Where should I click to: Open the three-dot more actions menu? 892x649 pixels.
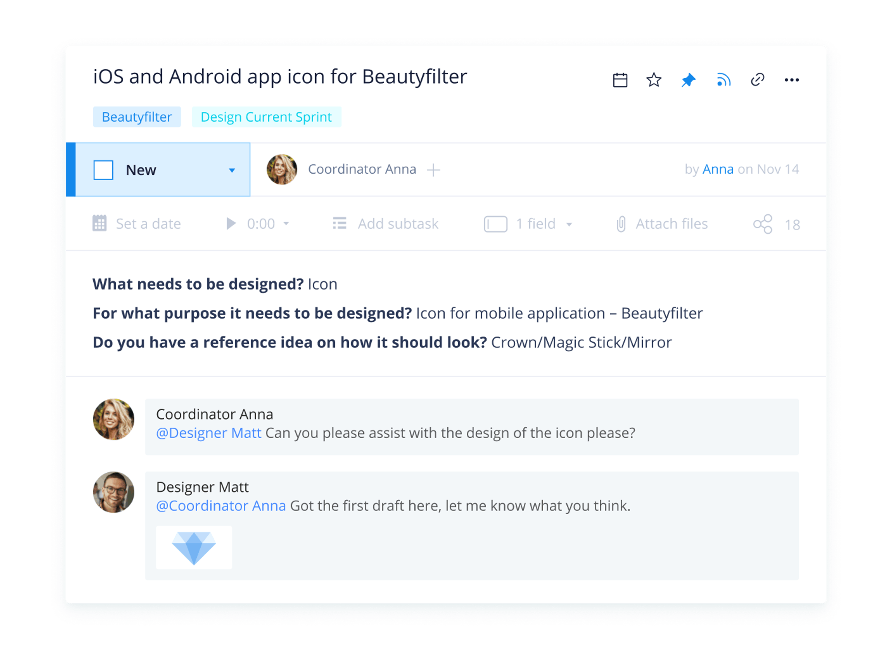pos(791,80)
